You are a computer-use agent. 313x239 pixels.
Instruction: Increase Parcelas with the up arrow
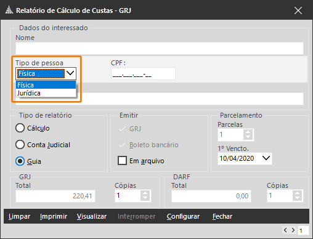tap(248, 132)
